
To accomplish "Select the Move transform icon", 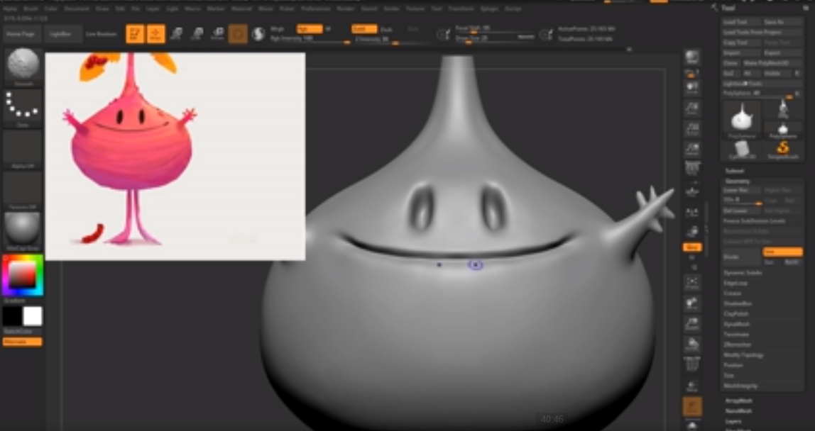I will click(x=177, y=34).
